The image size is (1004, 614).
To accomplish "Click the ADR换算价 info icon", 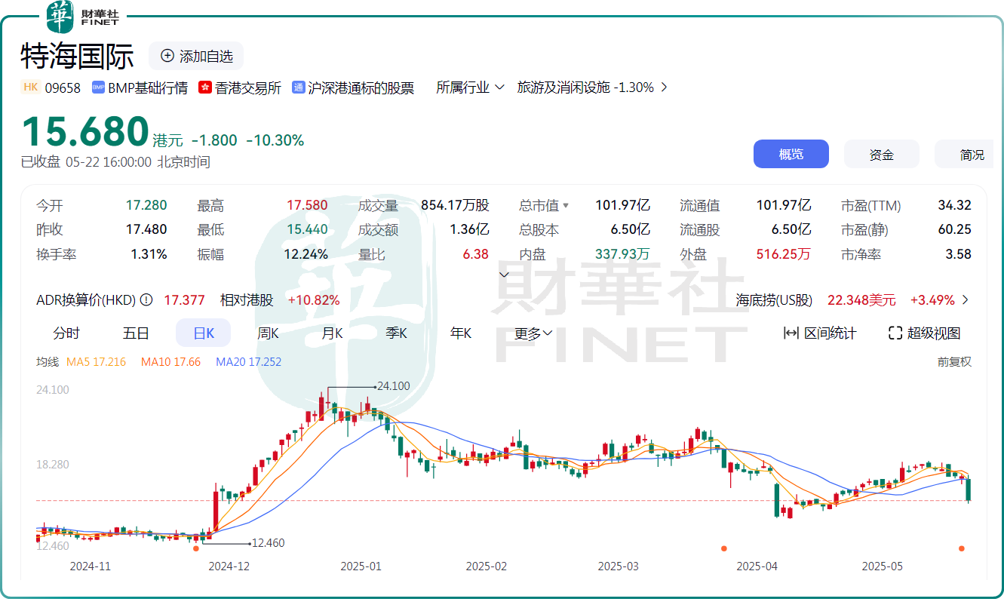I will pos(146,299).
